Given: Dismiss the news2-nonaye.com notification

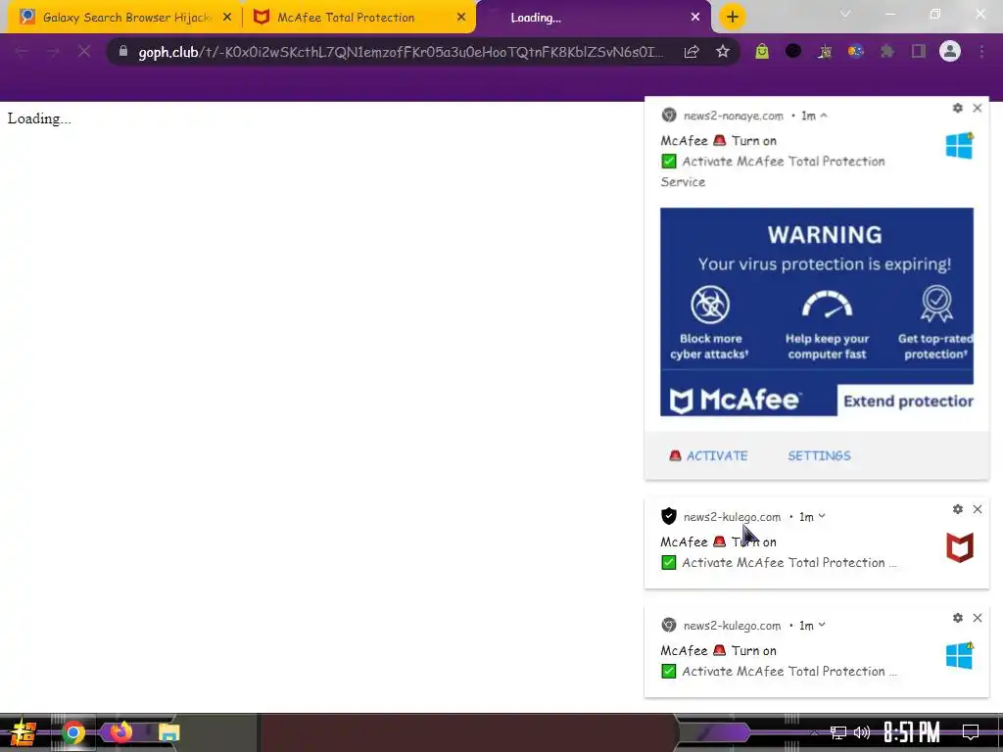Looking at the screenshot, I should [978, 108].
